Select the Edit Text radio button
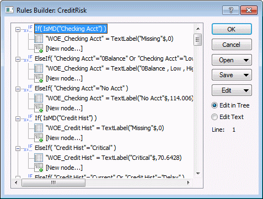263x199 pixels. point(214,117)
